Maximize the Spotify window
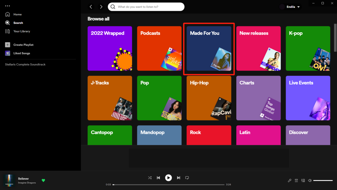The height and width of the screenshot is (190, 337). [323, 3]
